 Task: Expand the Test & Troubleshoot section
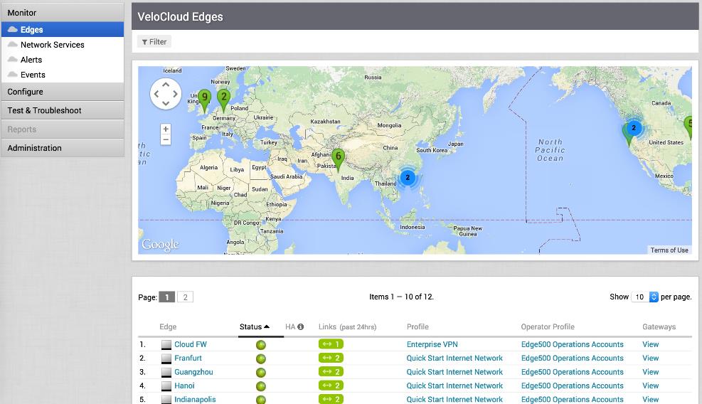click(63, 110)
